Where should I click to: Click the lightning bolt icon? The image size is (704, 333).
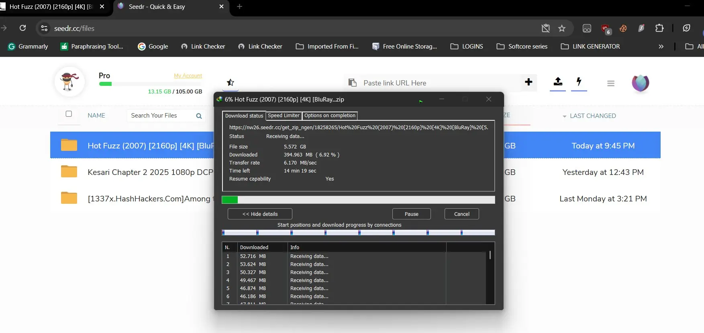(579, 81)
